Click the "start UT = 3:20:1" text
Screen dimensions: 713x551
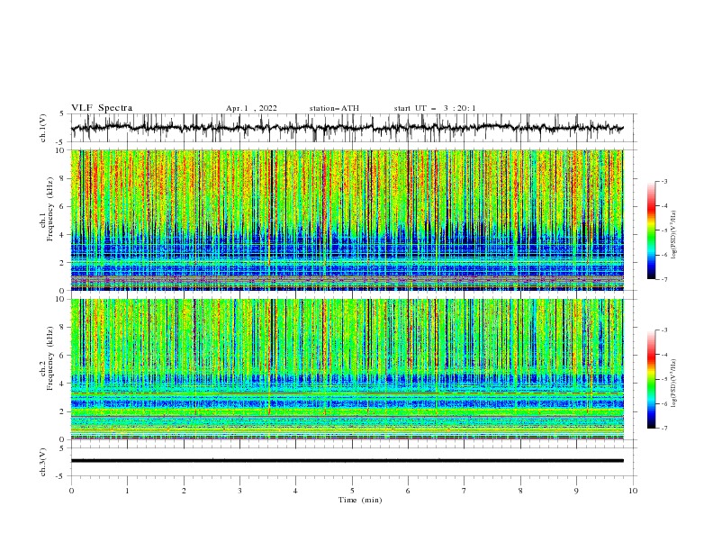[x=435, y=108]
